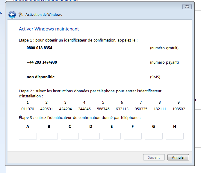The height and width of the screenshot is (173, 201).
Task: Close the Activation de Windows dialog
Action: 187,7
